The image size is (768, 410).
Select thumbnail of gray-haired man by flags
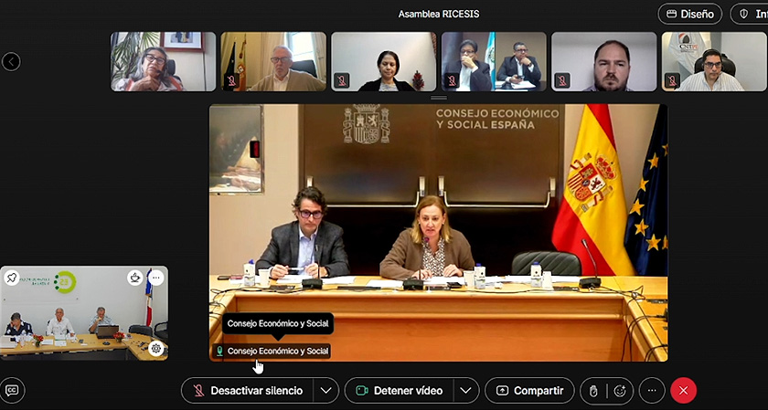(x=273, y=62)
